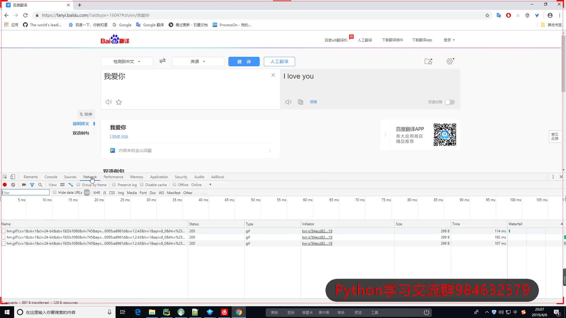This screenshot has width=566, height=318.
Task: Open translation settings gear icon
Action: 450,61
